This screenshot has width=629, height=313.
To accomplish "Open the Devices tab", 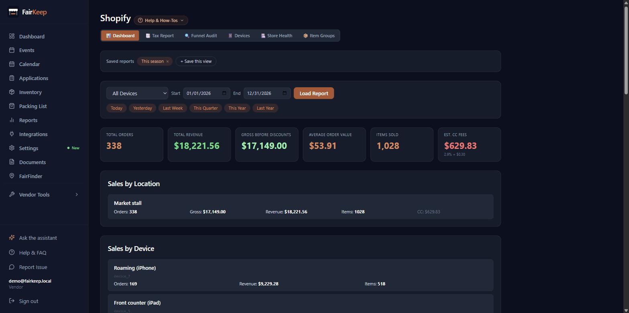I will (239, 36).
